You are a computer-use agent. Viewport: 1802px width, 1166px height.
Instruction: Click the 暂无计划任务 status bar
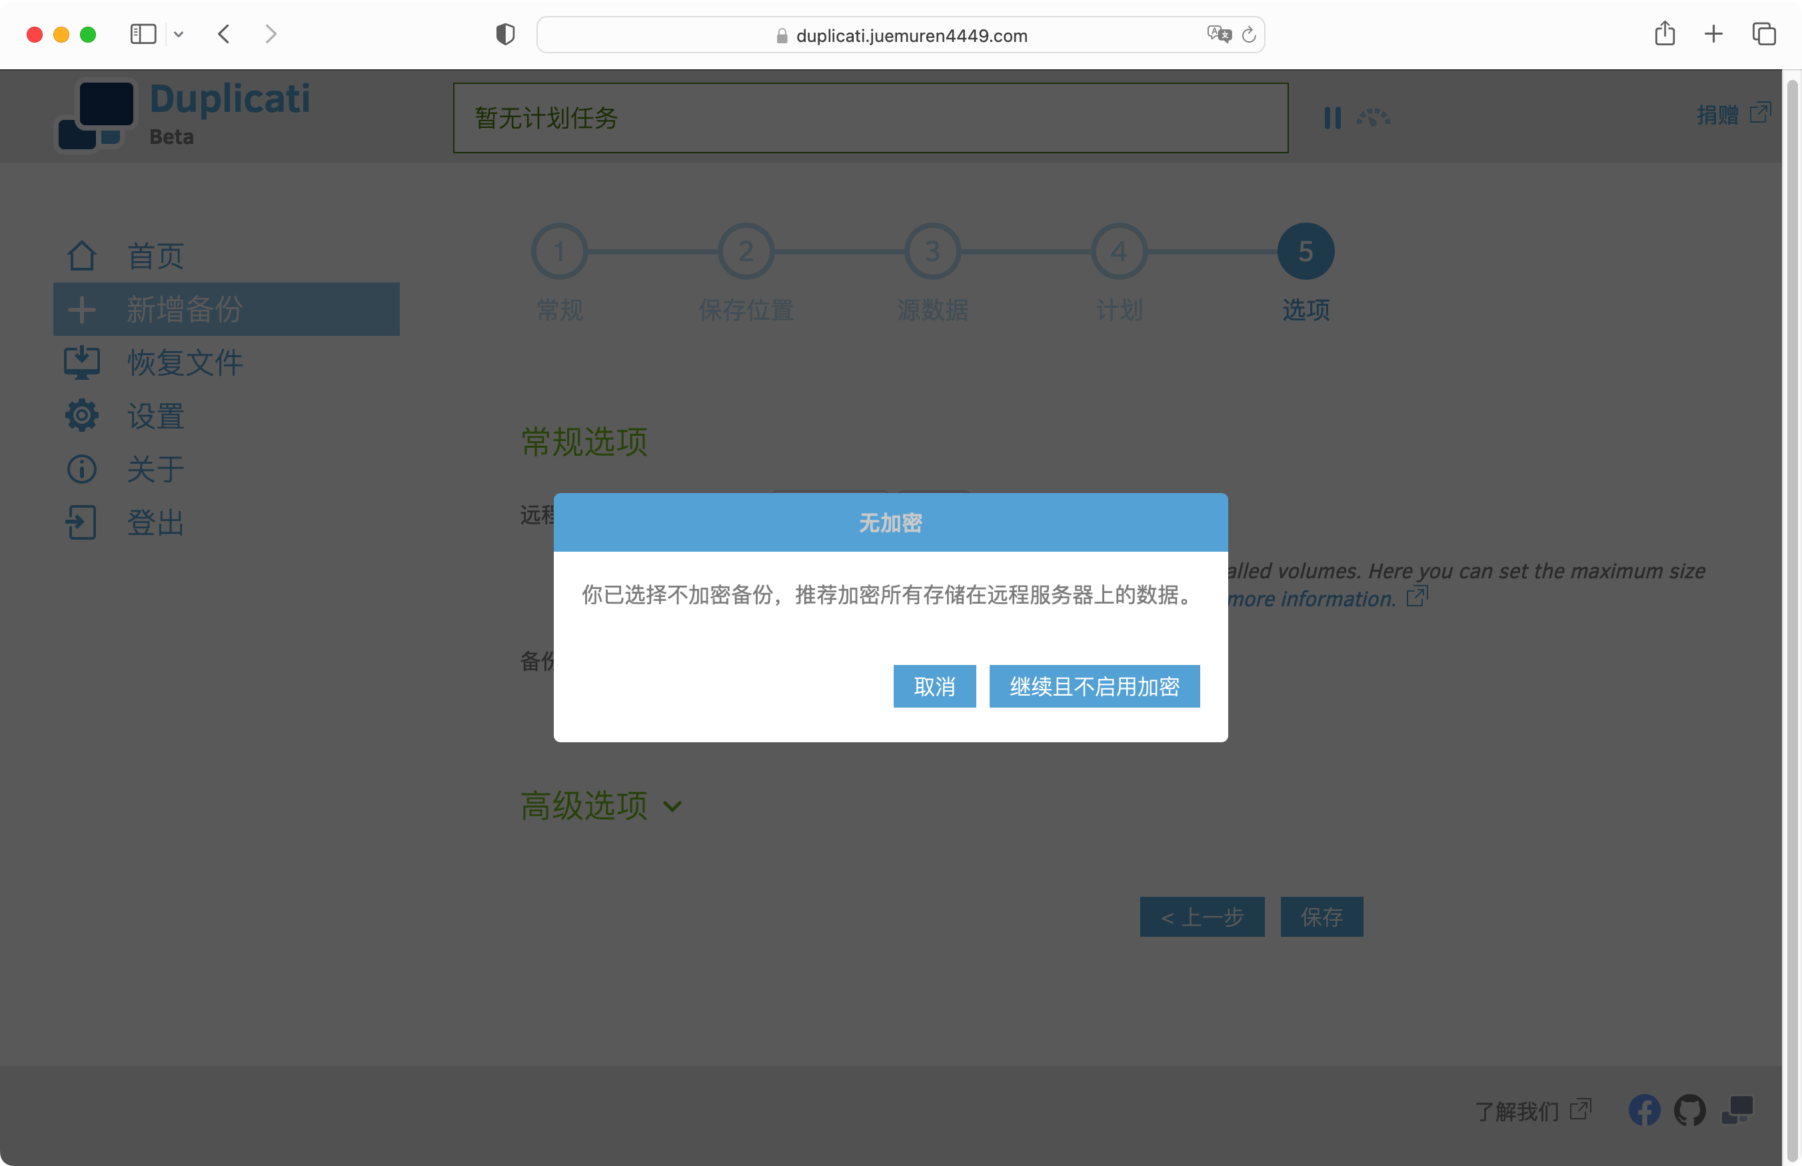[x=871, y=117]
